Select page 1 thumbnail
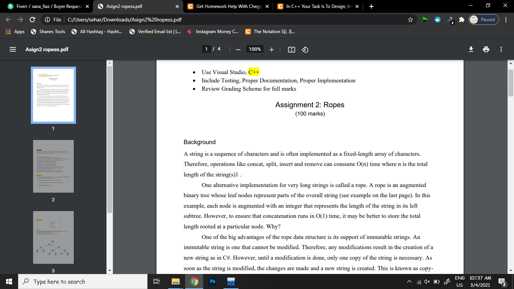 [x=53, y=95]
